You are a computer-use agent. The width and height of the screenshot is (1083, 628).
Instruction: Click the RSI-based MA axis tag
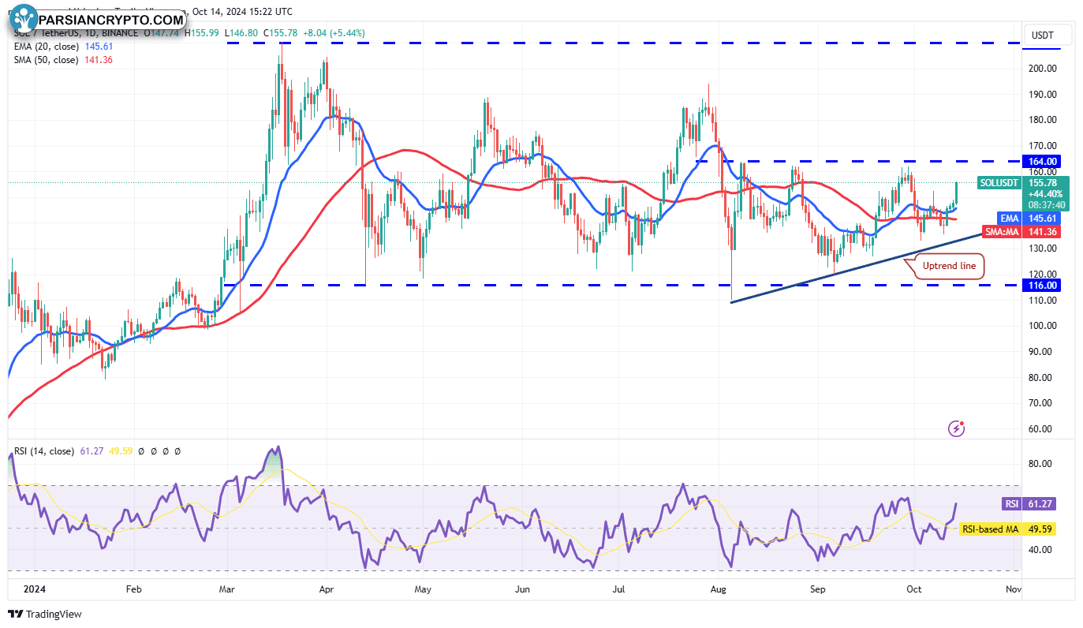(991, 529)
